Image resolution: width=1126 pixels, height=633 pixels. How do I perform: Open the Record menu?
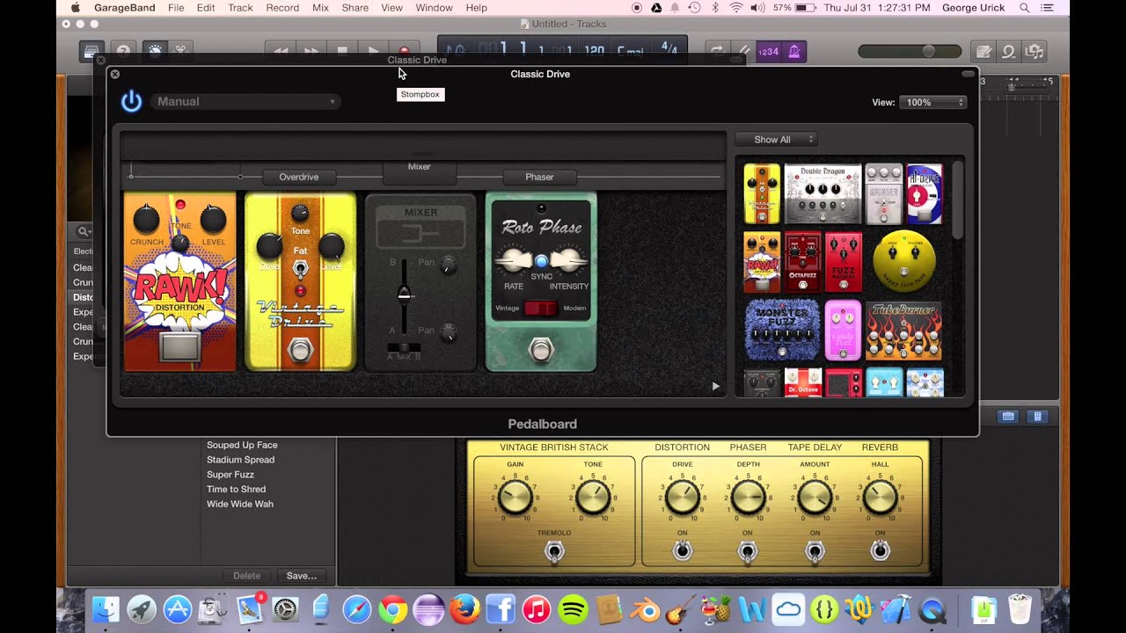click(282, 8)
